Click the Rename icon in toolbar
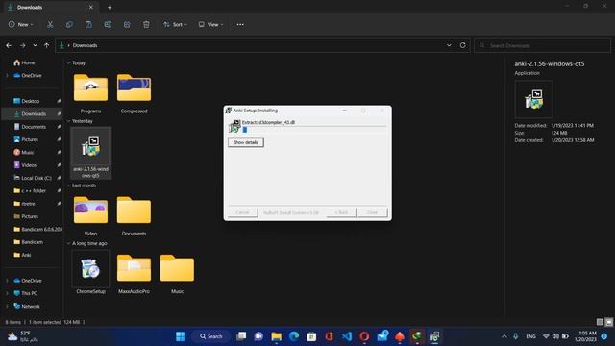The width and height of the screenshot is (615, 346). (x=108, y=24)
